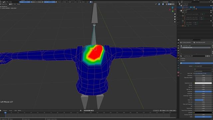This screenshot has height=120, width=213.
Task: Open the black Emission color swatch
Action: click(x=203, y=113)
